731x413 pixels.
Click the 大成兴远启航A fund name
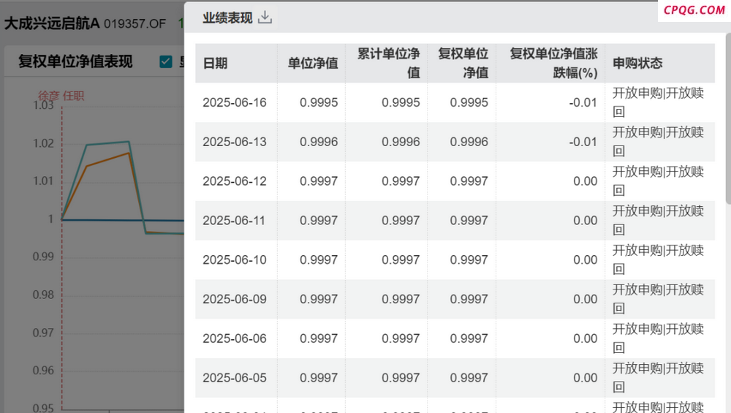[x=52, y=23]
